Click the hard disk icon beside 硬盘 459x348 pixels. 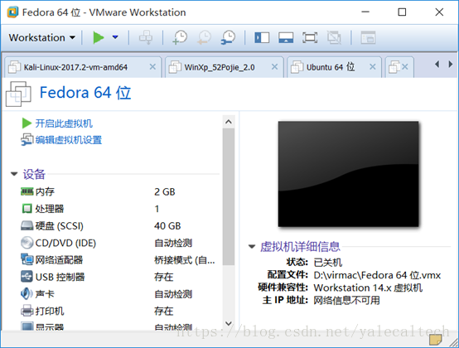[x=27, y=225]
